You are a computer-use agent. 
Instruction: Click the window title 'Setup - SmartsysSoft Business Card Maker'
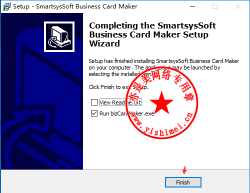click(75, 6)
